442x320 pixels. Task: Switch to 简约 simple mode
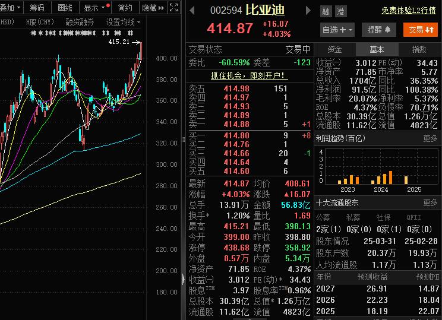pos(125,8)
